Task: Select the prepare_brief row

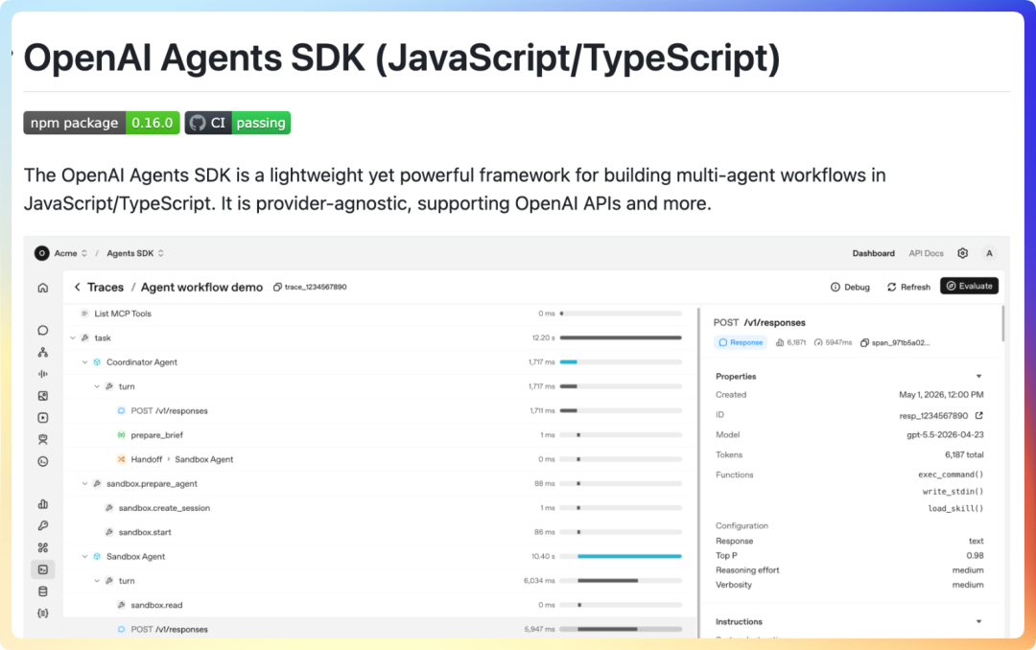Action: coord(381,435)
